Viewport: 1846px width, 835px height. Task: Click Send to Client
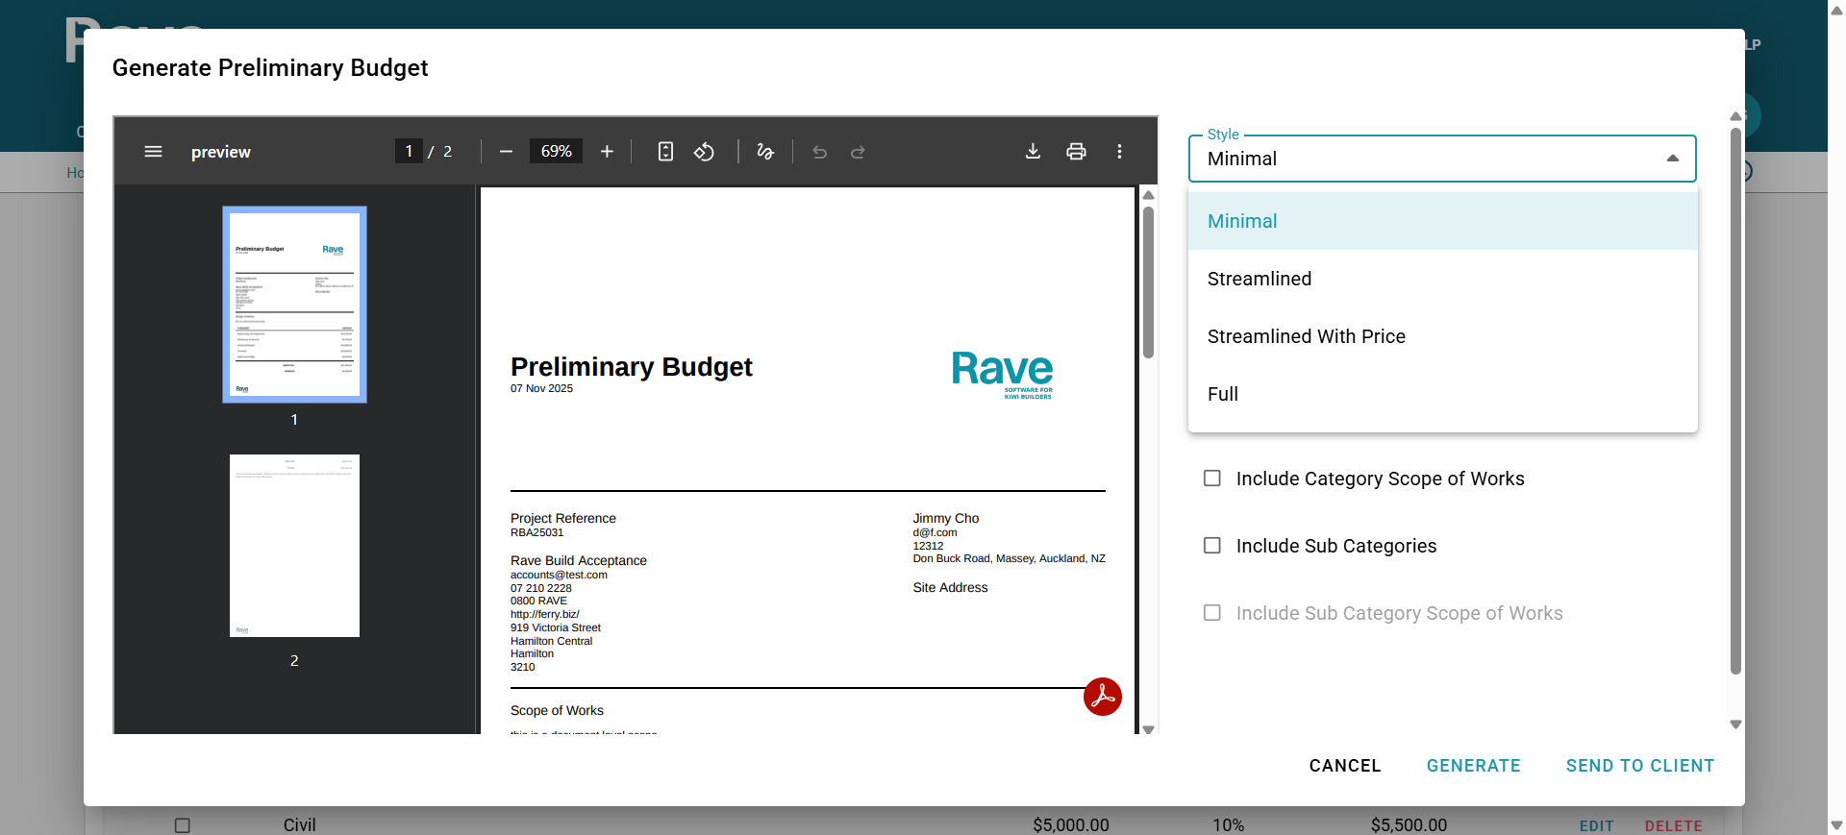tap(1639, 766)
